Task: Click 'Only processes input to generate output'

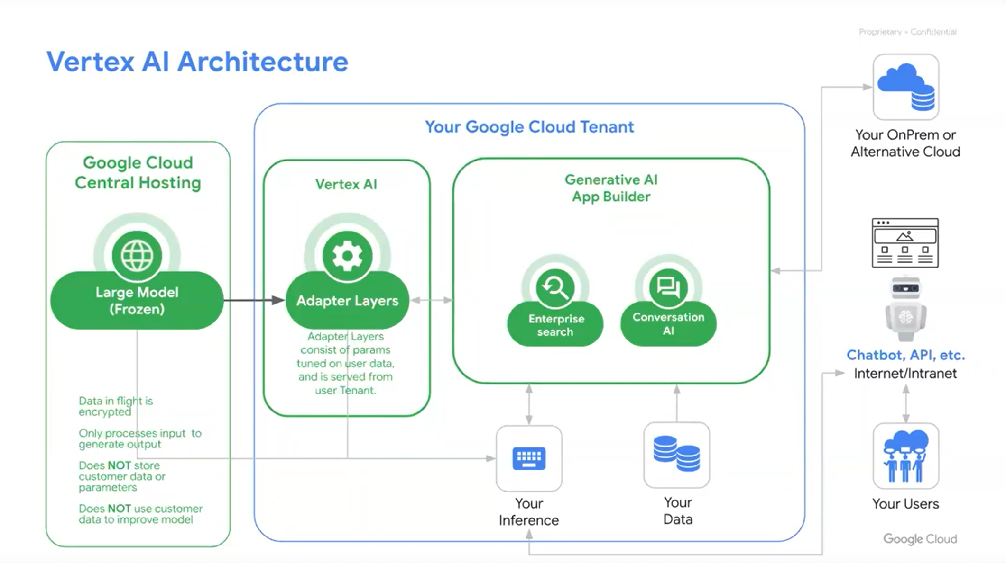Action: tap(140, 438)
